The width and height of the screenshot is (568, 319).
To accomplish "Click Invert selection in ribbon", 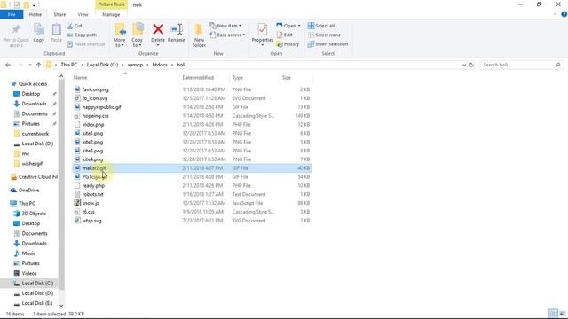I will coord(327,44).
